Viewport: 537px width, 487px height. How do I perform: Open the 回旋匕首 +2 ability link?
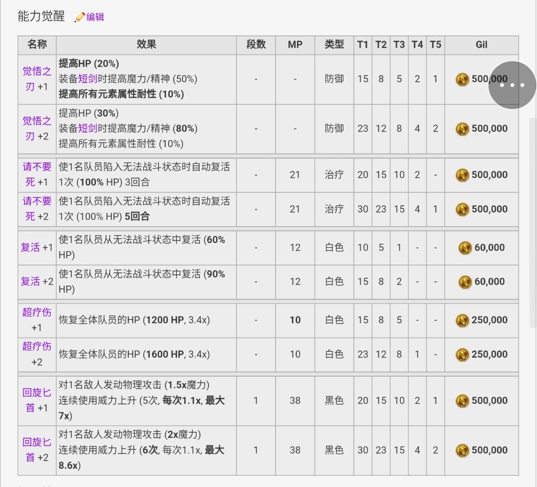point(37,450)
